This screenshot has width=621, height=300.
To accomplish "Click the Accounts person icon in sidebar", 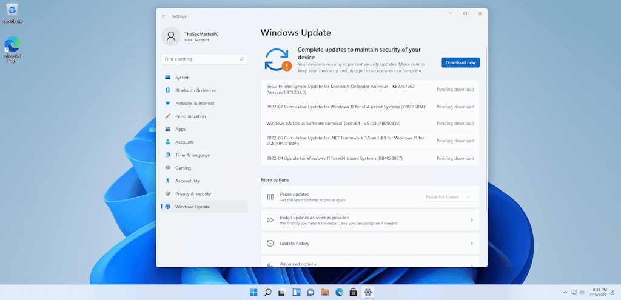I will pyautogui.click(x=167, y=142).
